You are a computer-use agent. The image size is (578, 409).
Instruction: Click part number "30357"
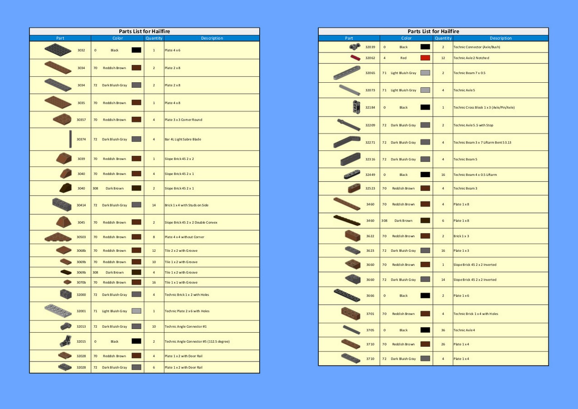81,120
